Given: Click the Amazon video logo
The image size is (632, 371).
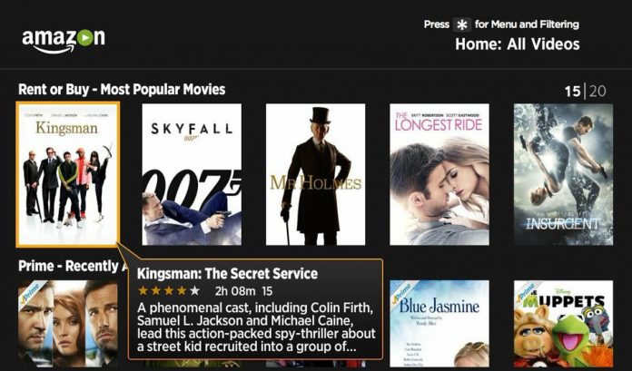Looking at the screenshot, I should [64, 41].
